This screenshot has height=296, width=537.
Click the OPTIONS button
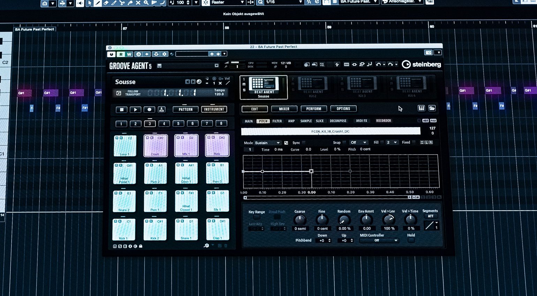pos(343,109)
